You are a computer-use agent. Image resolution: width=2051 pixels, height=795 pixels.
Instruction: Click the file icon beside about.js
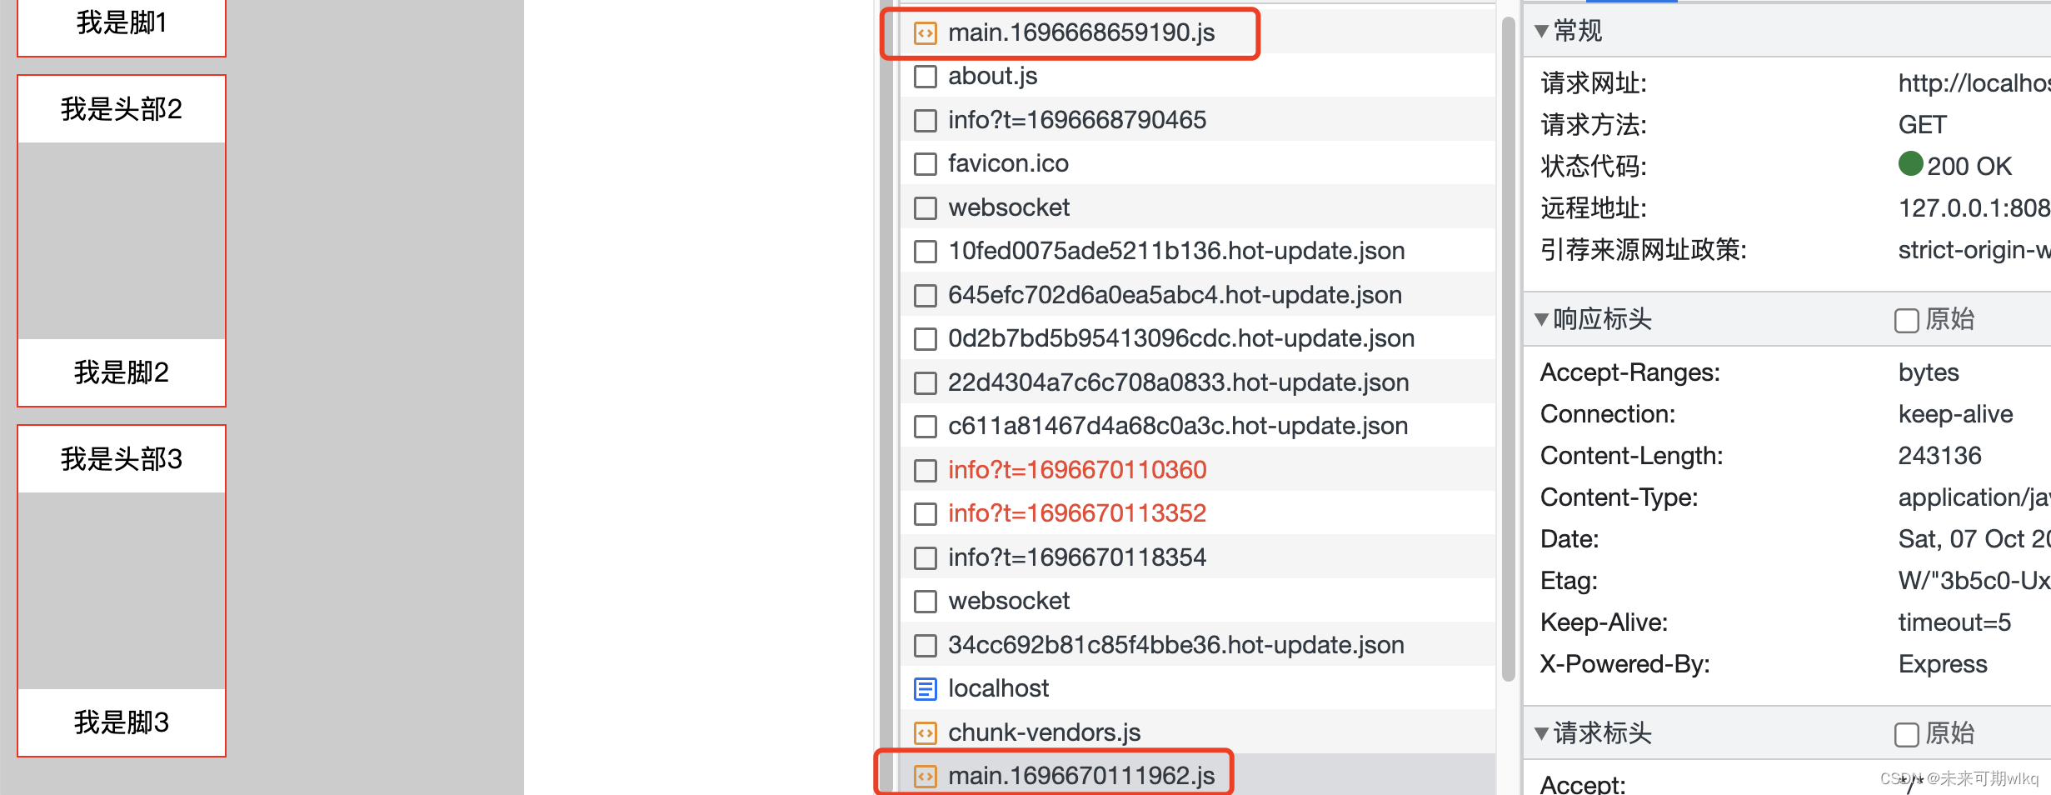(x=926, y=77)
